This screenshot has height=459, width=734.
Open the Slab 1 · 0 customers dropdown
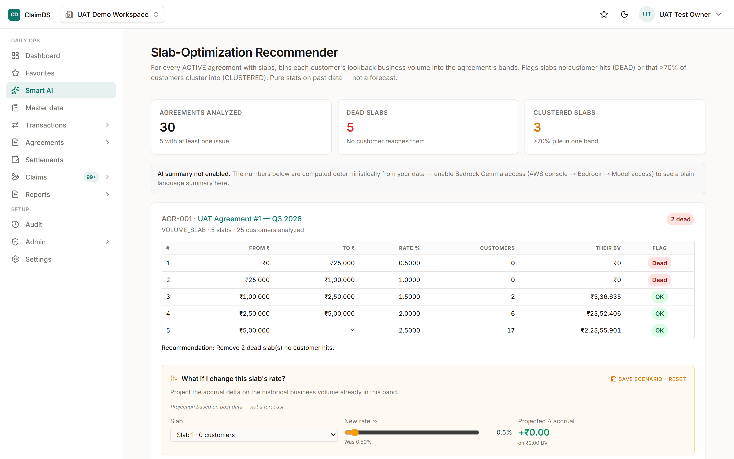(x=254, y=435)
